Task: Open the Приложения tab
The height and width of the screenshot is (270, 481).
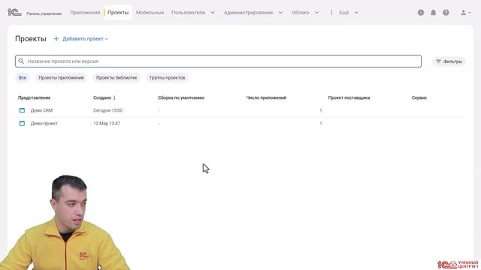Action: point(85,13)
